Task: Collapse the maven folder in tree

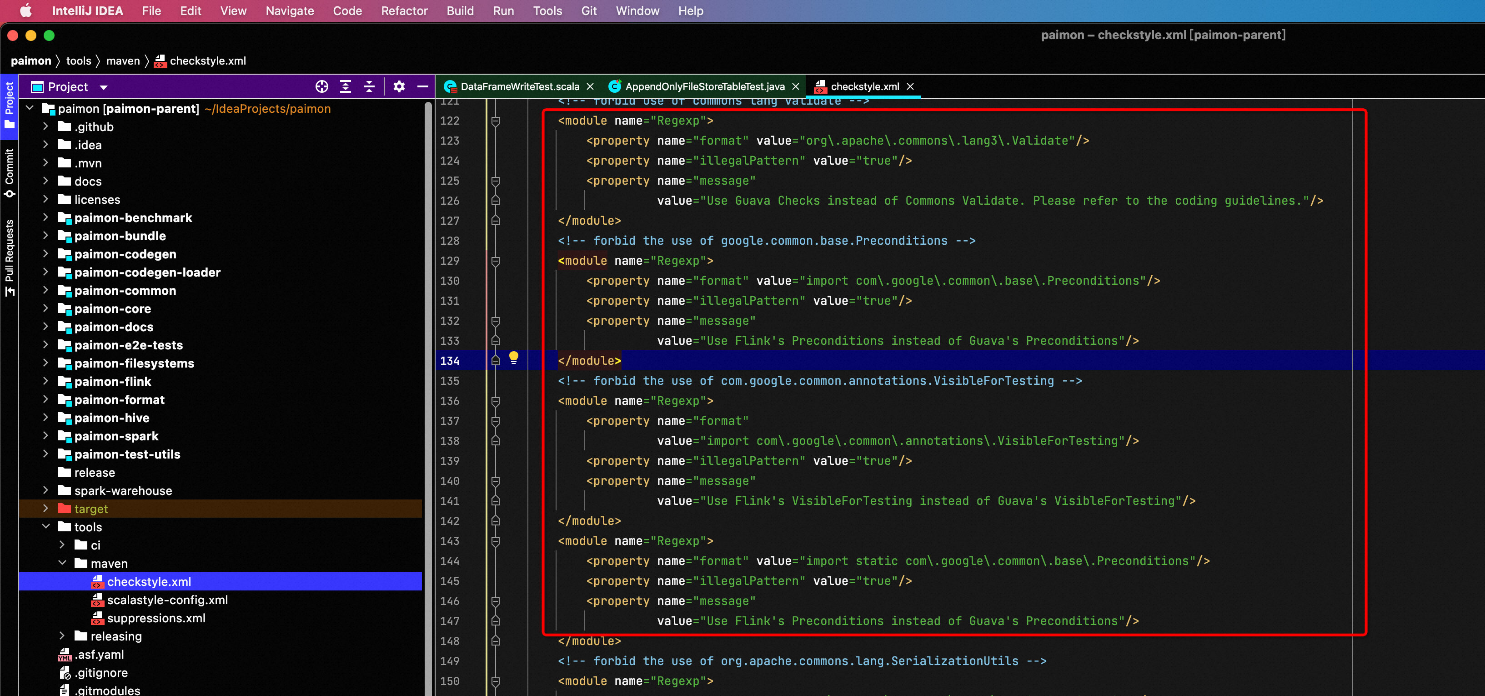Action: [62, 563]
